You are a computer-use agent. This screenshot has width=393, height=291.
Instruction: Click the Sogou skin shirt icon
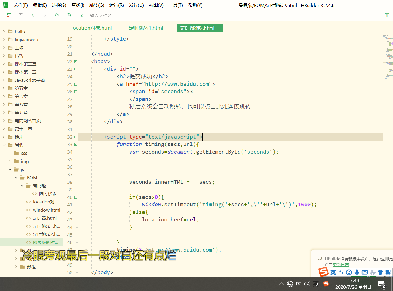pyautogui.click(x=380, y=272)
